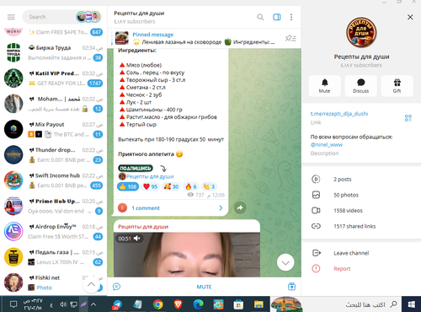Viewport: 421px width, 312px height.
Task: Open Рецепты для души link under ПОДПИШИСЬ
Action: [x=150, y=176]
